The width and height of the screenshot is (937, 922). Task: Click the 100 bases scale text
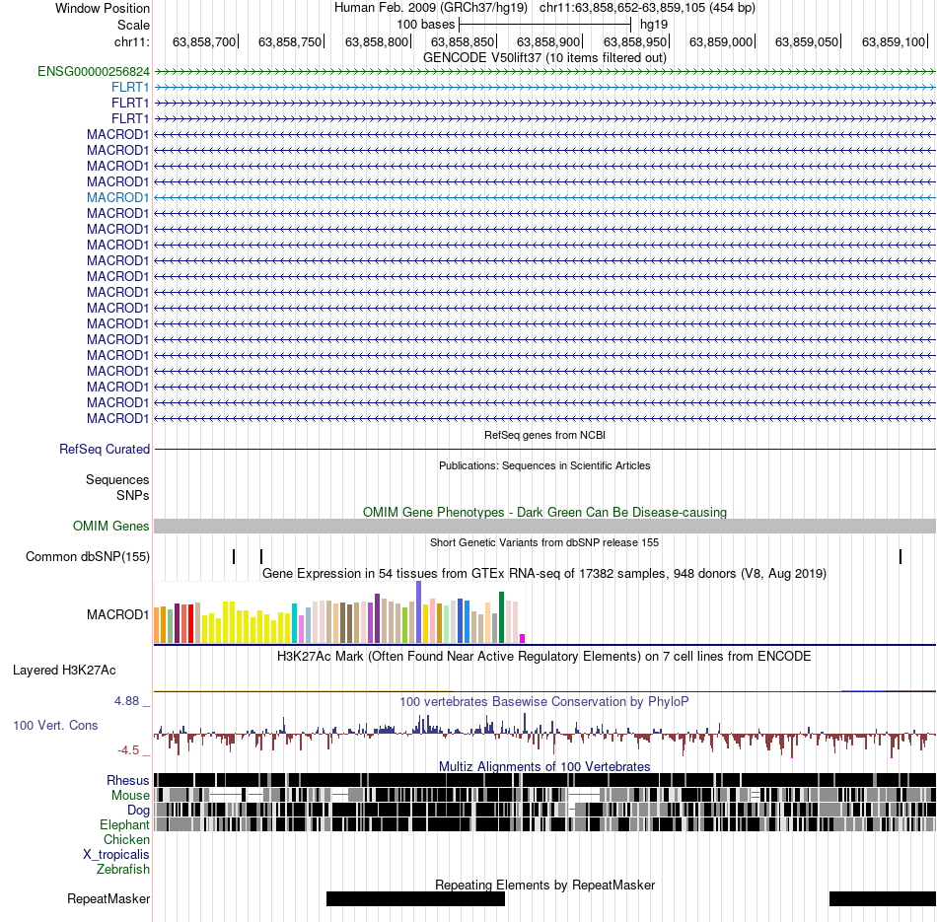(x=425, y=25)
